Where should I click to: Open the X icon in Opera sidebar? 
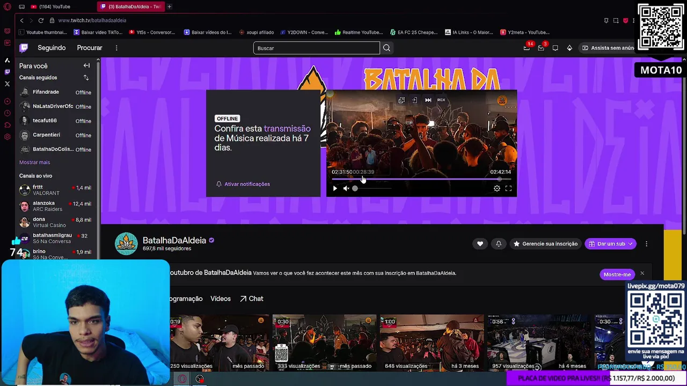[x=7, y=84]
